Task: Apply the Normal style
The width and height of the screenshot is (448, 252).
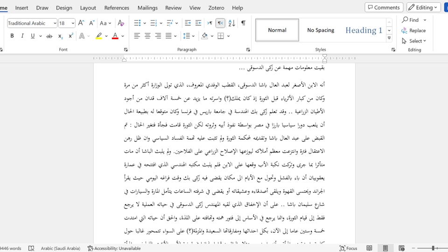Action: [x=277, y=30]
